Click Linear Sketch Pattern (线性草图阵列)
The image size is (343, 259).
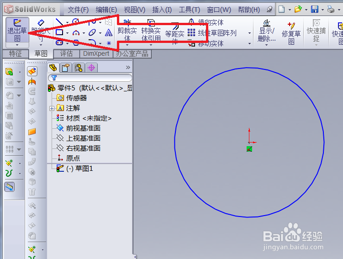point(212,33)
